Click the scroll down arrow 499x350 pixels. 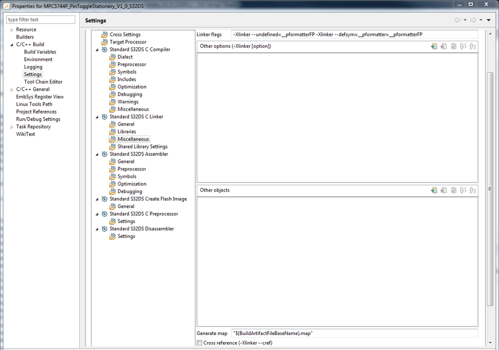click(x=490, y=343)
